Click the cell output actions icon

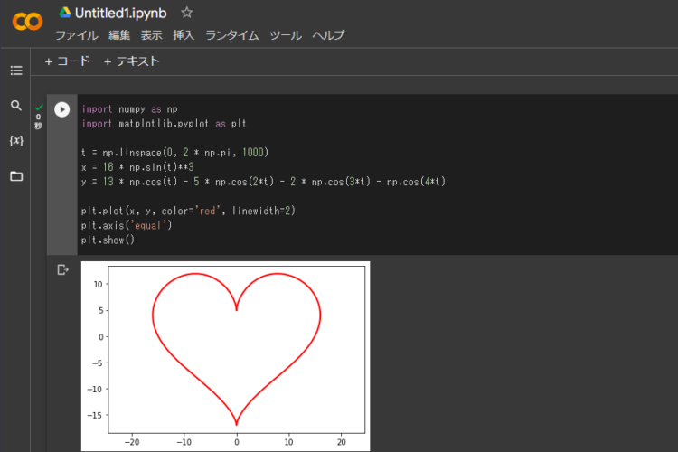(x=62, y=270)
